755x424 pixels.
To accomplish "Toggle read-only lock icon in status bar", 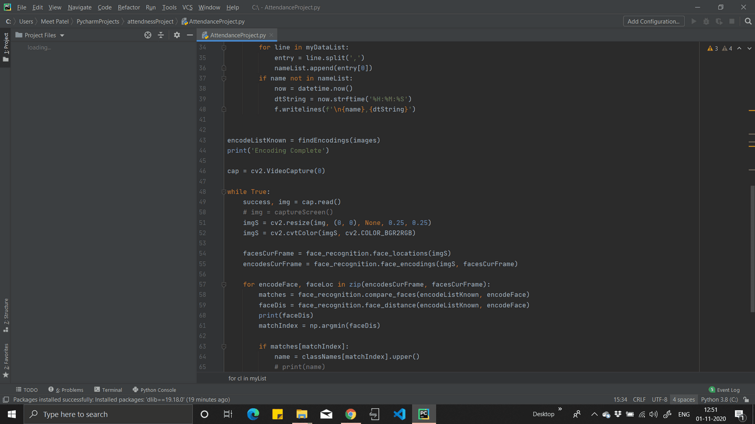I will 746,399.
